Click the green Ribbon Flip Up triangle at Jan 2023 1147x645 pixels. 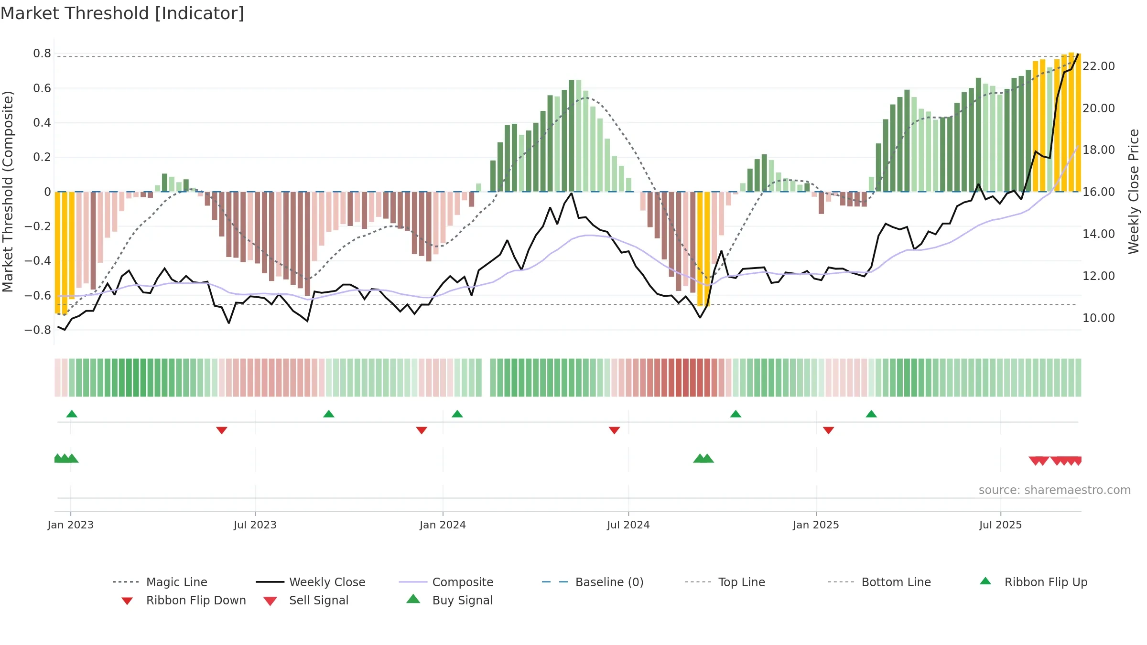[x=72, y=414]
